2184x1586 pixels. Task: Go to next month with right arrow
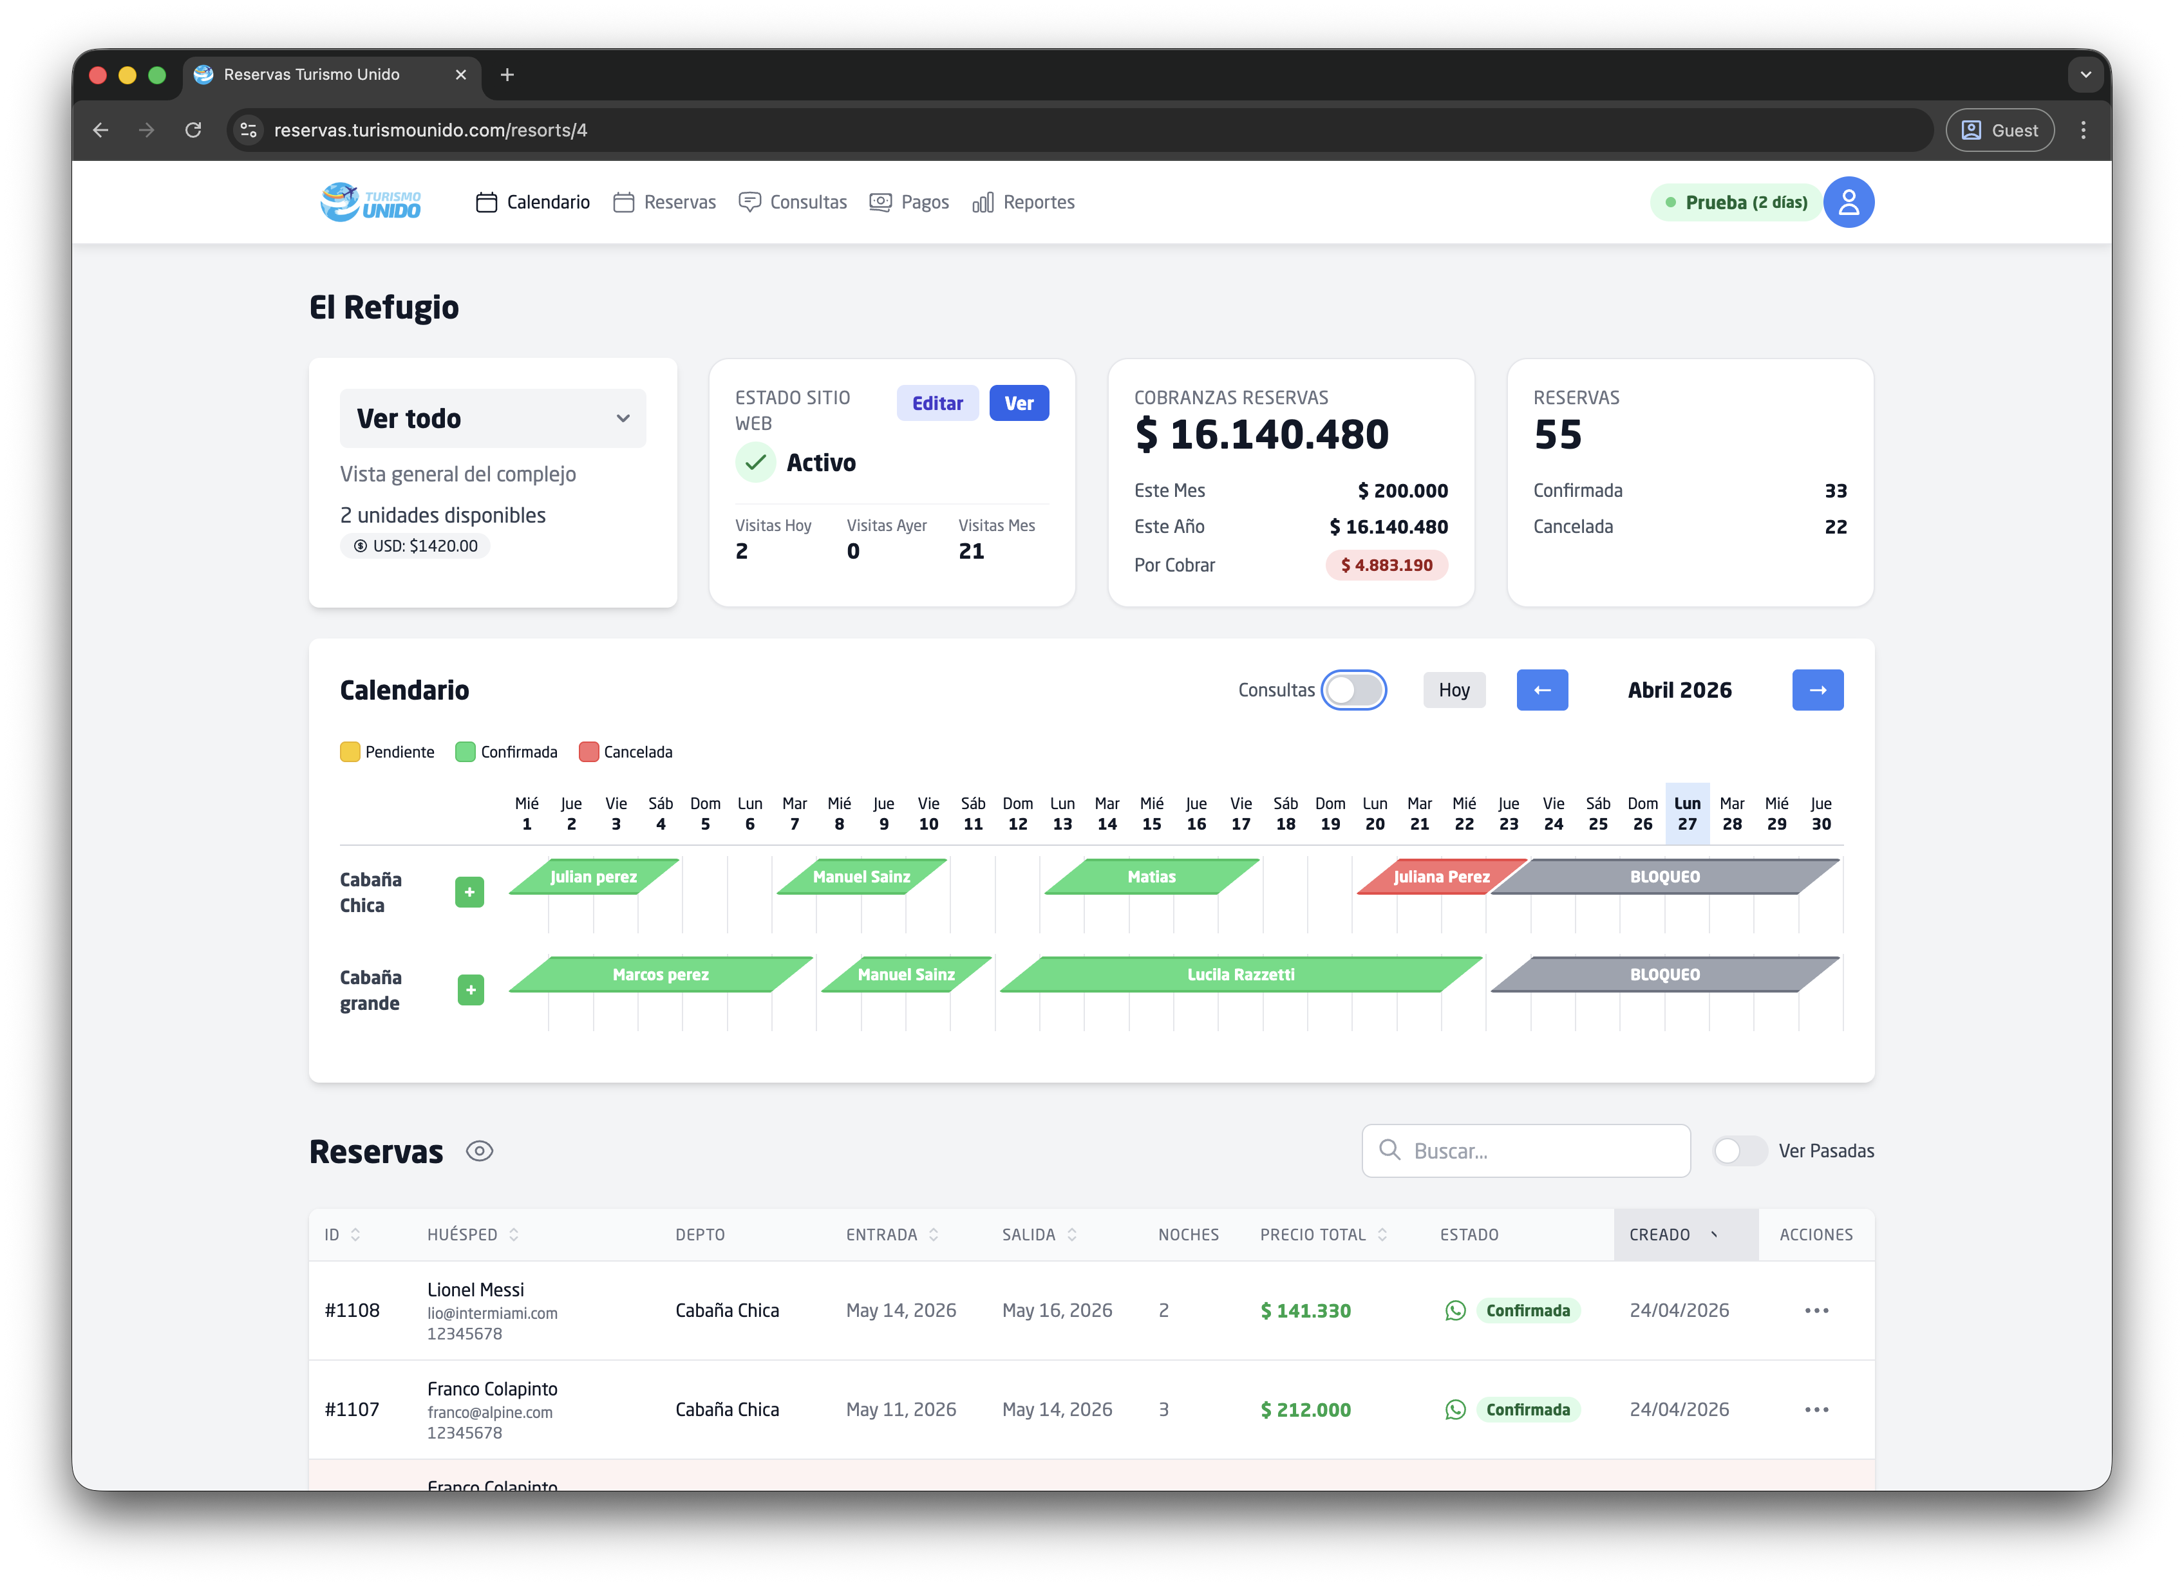[x=1817, y=690]
